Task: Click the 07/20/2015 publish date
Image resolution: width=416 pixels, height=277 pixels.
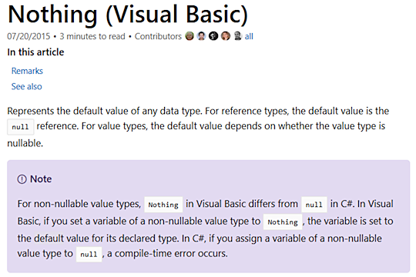Action: point(29,36)
